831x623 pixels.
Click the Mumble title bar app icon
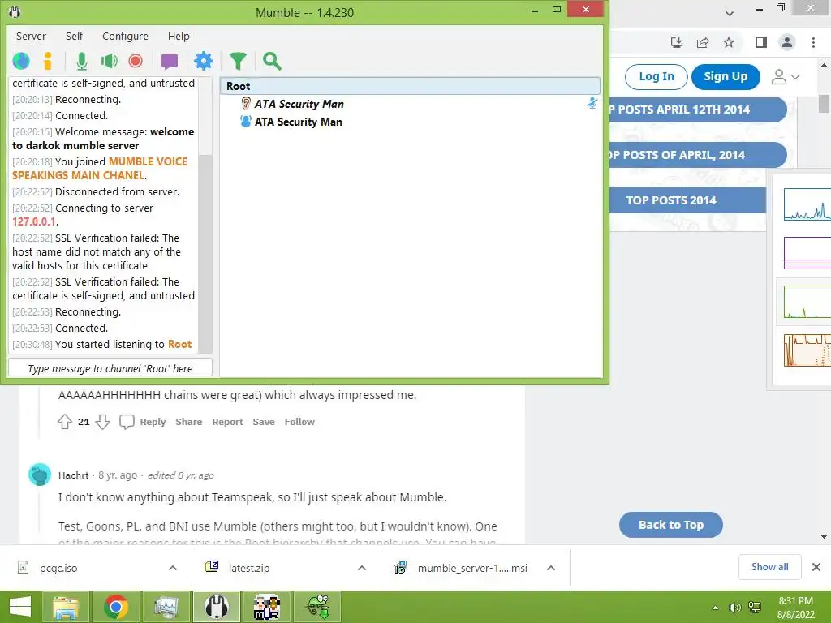(x=15, y=11)
